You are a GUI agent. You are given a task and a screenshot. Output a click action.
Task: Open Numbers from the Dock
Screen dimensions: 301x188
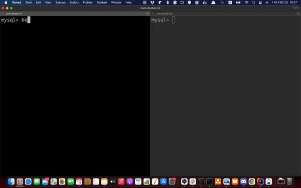(x=146, y=181)
